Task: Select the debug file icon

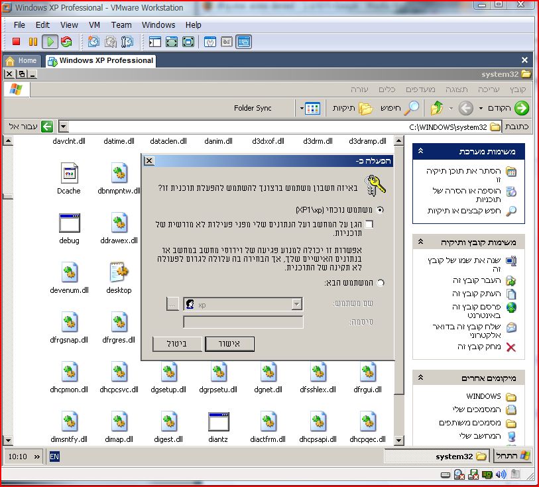Action: coord(69,223)
